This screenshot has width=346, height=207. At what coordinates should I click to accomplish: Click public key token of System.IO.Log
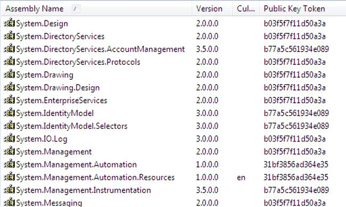coord(295,138)
